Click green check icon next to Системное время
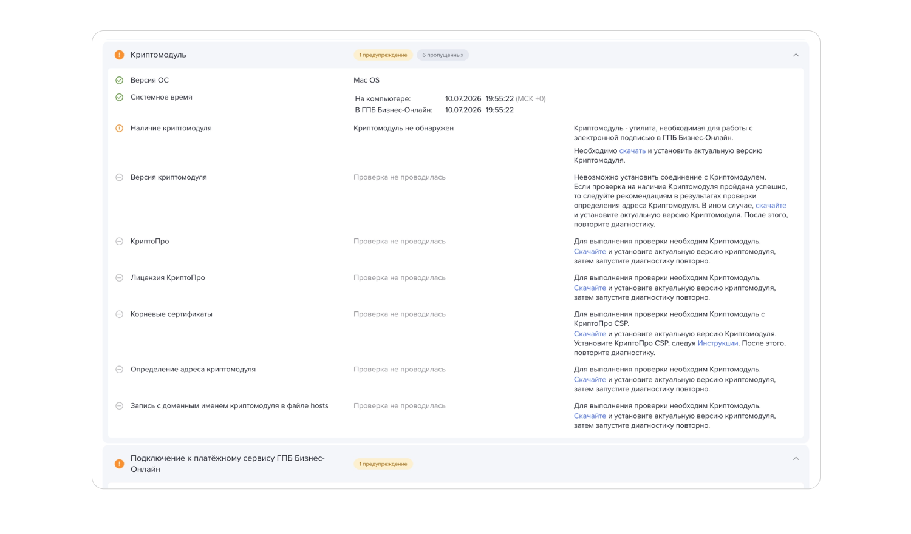This screenshot has height=534, width=911. (120, 97)
